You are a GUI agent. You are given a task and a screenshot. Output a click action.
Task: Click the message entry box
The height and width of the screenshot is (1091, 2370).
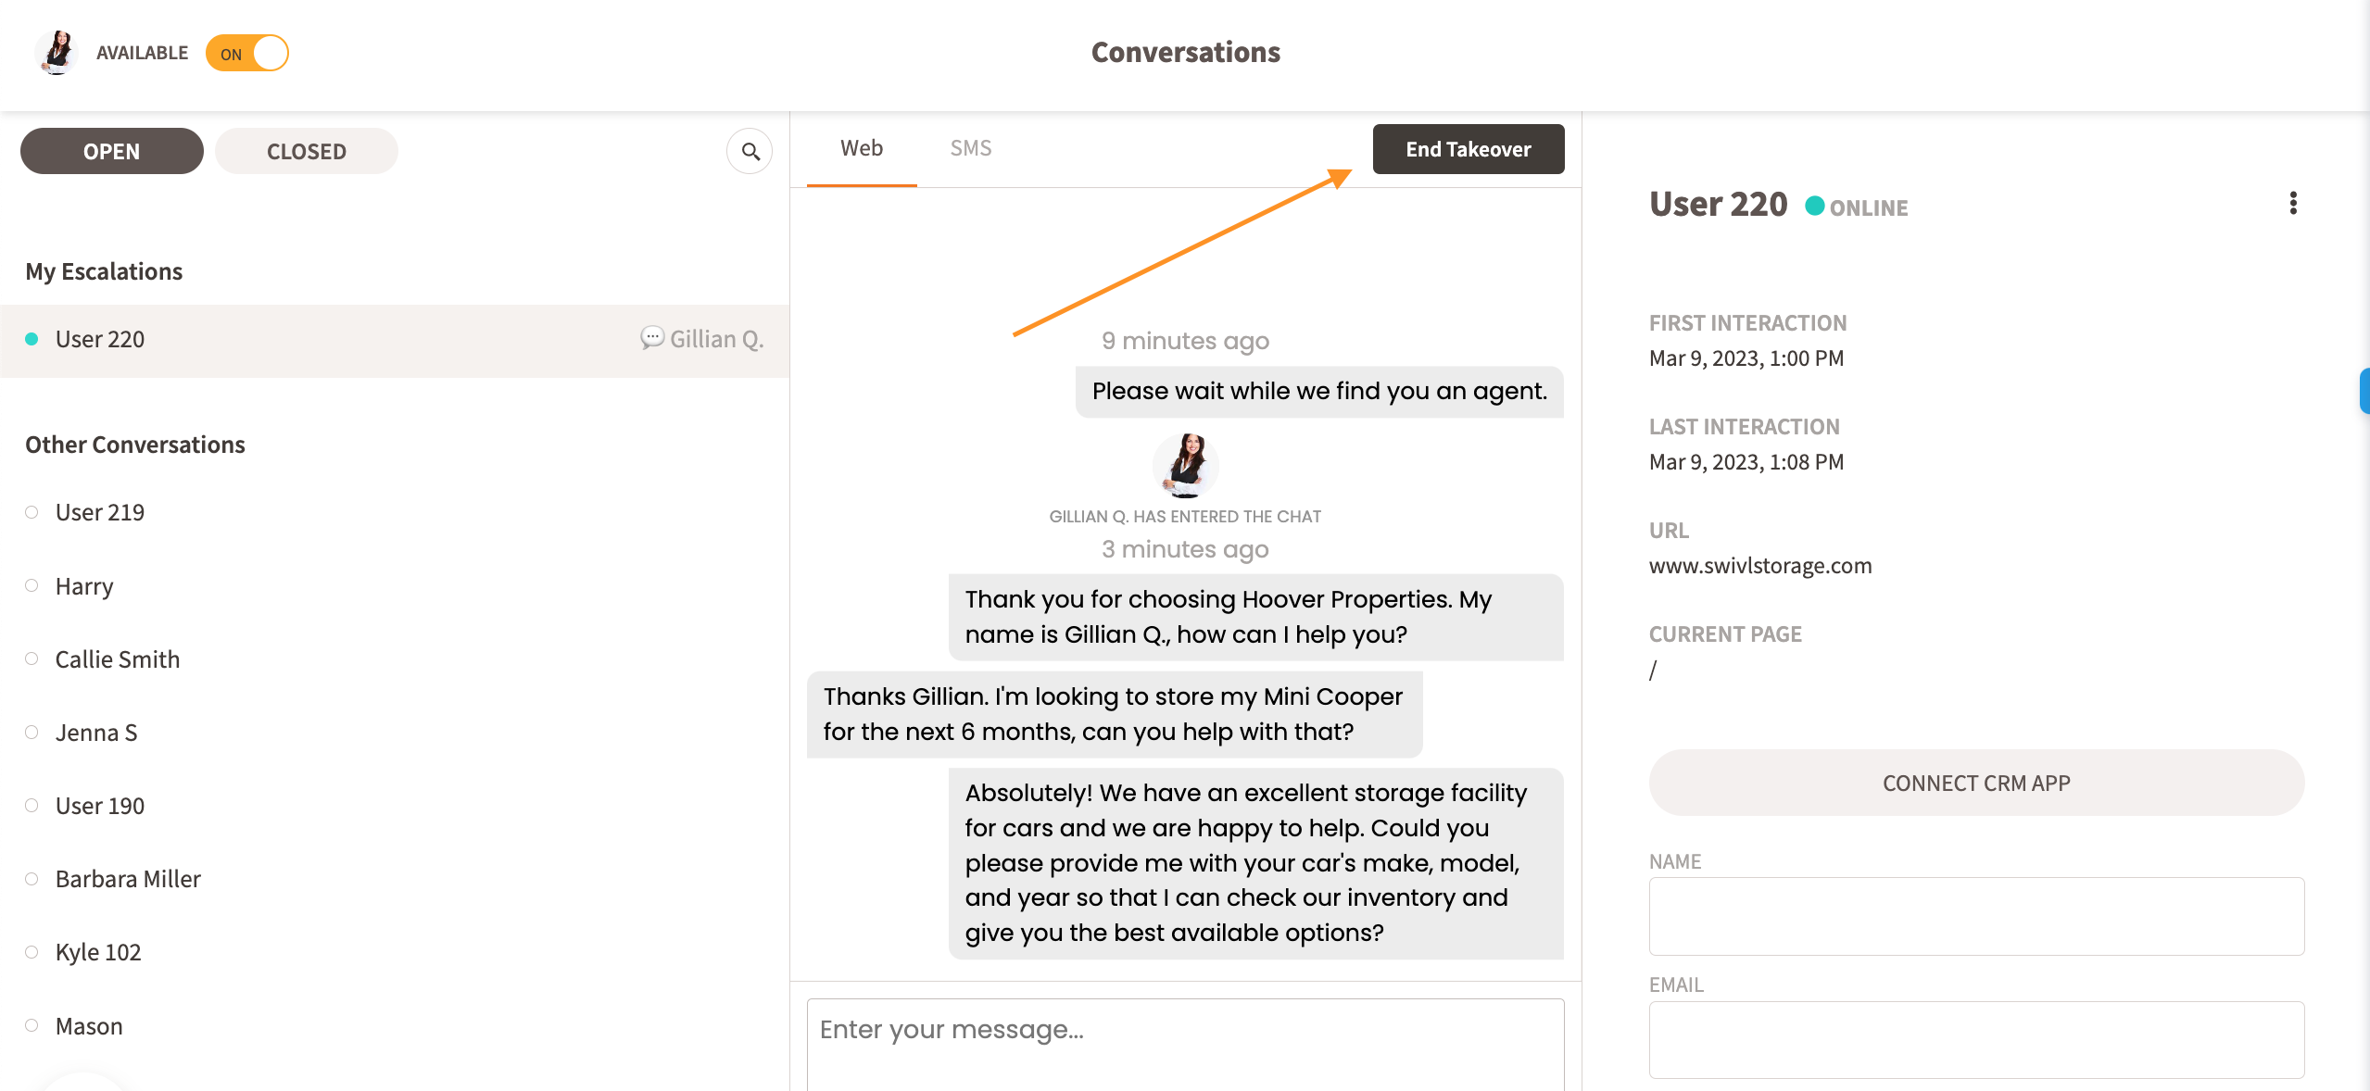(1185, 1042)
